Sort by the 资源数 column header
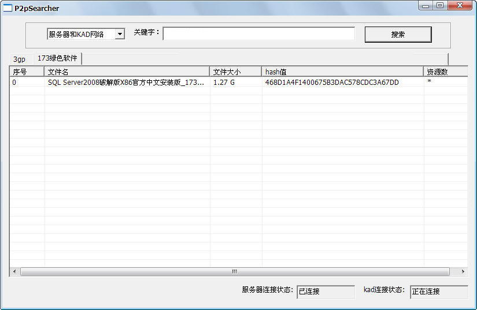 pyautogui.click(x=445, y=72)
